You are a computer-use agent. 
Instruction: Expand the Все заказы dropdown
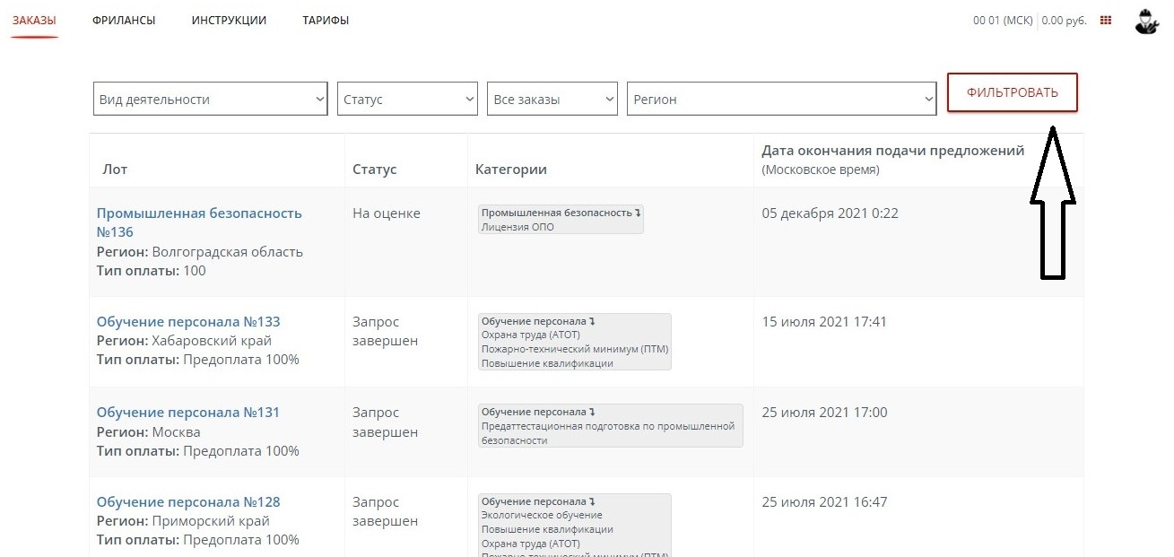tap(553, 100)
